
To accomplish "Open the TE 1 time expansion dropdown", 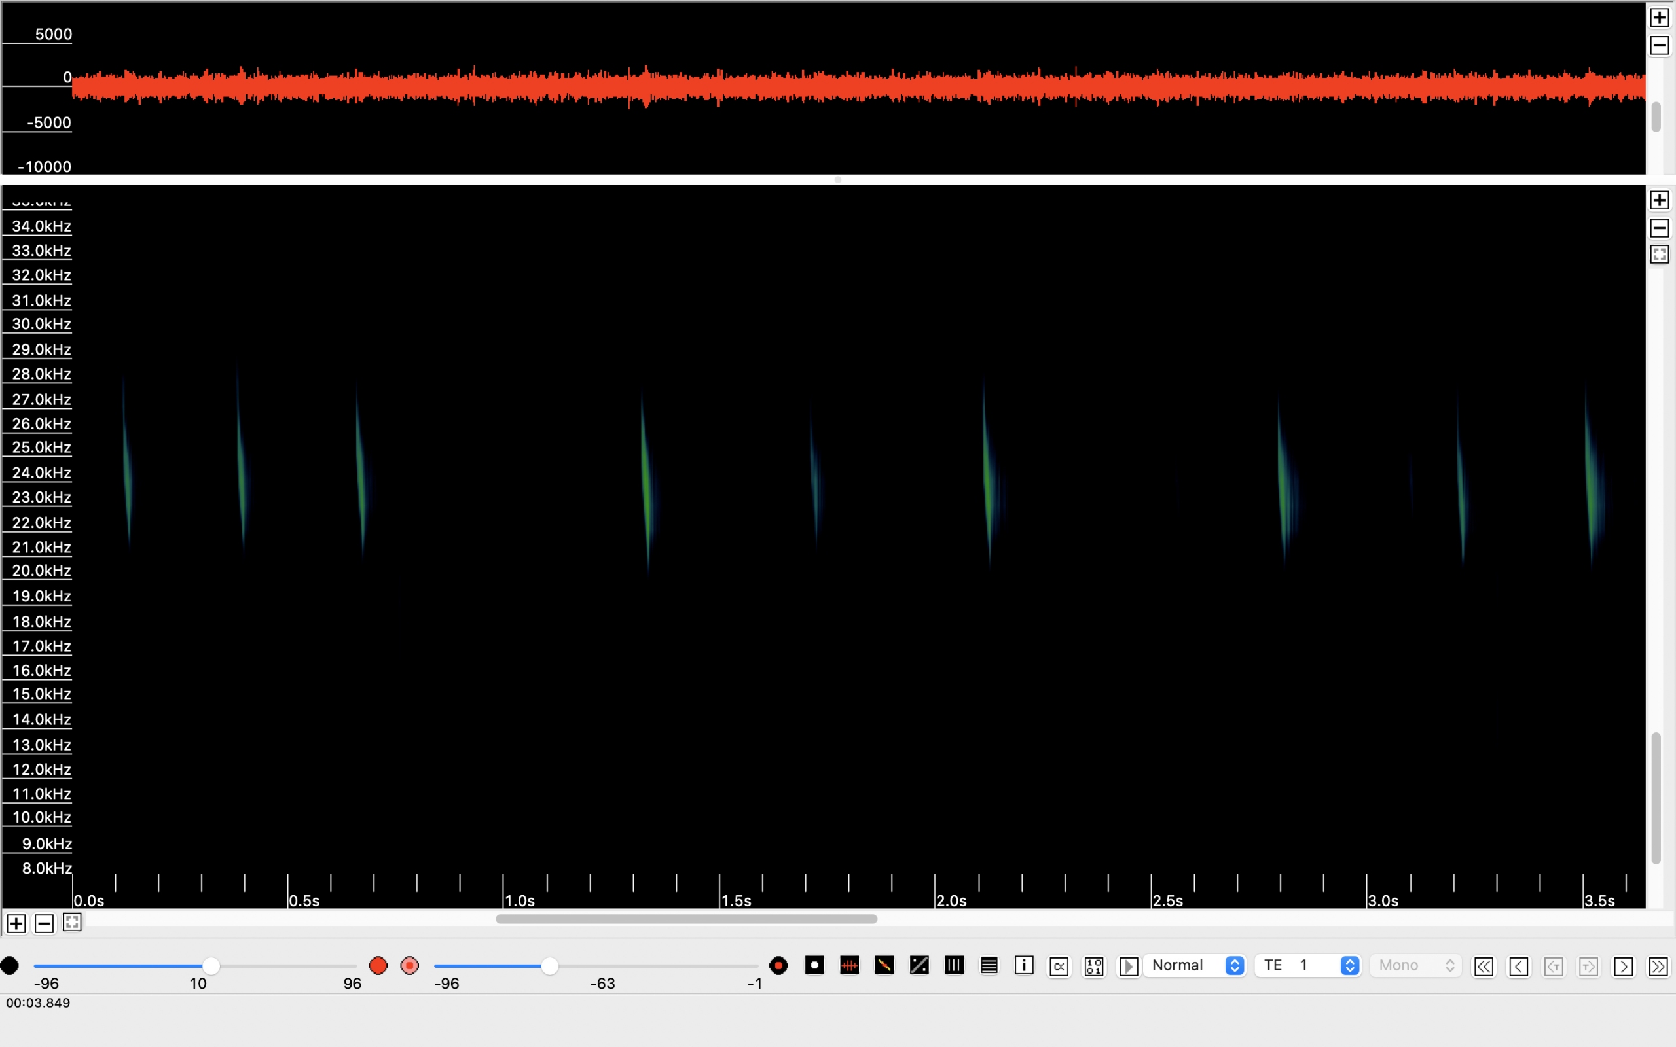I will tap(1308, 965).
